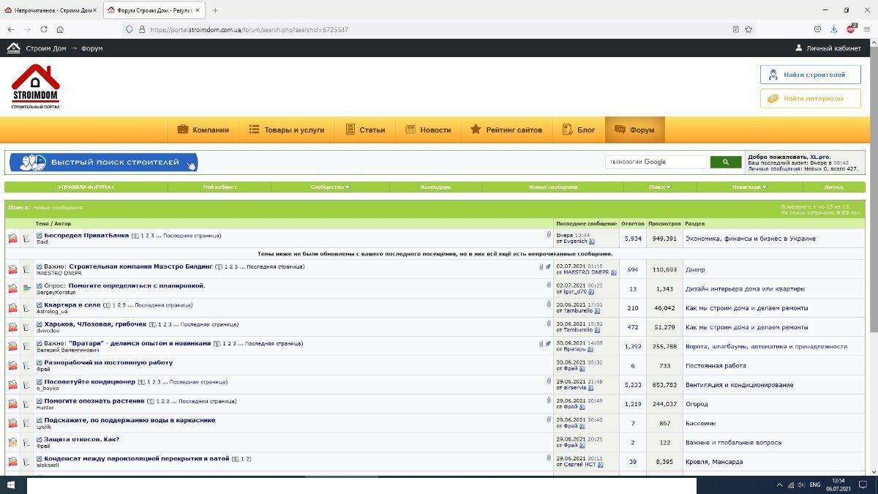Open the bookmark star in address bar
The width and height of the screenshot is (878, 494).
(748, 29)
